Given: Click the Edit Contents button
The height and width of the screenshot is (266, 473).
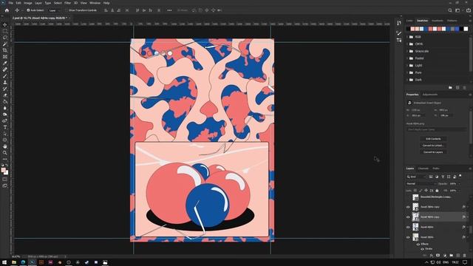Looking at the screenshot, I should point(433,139).
